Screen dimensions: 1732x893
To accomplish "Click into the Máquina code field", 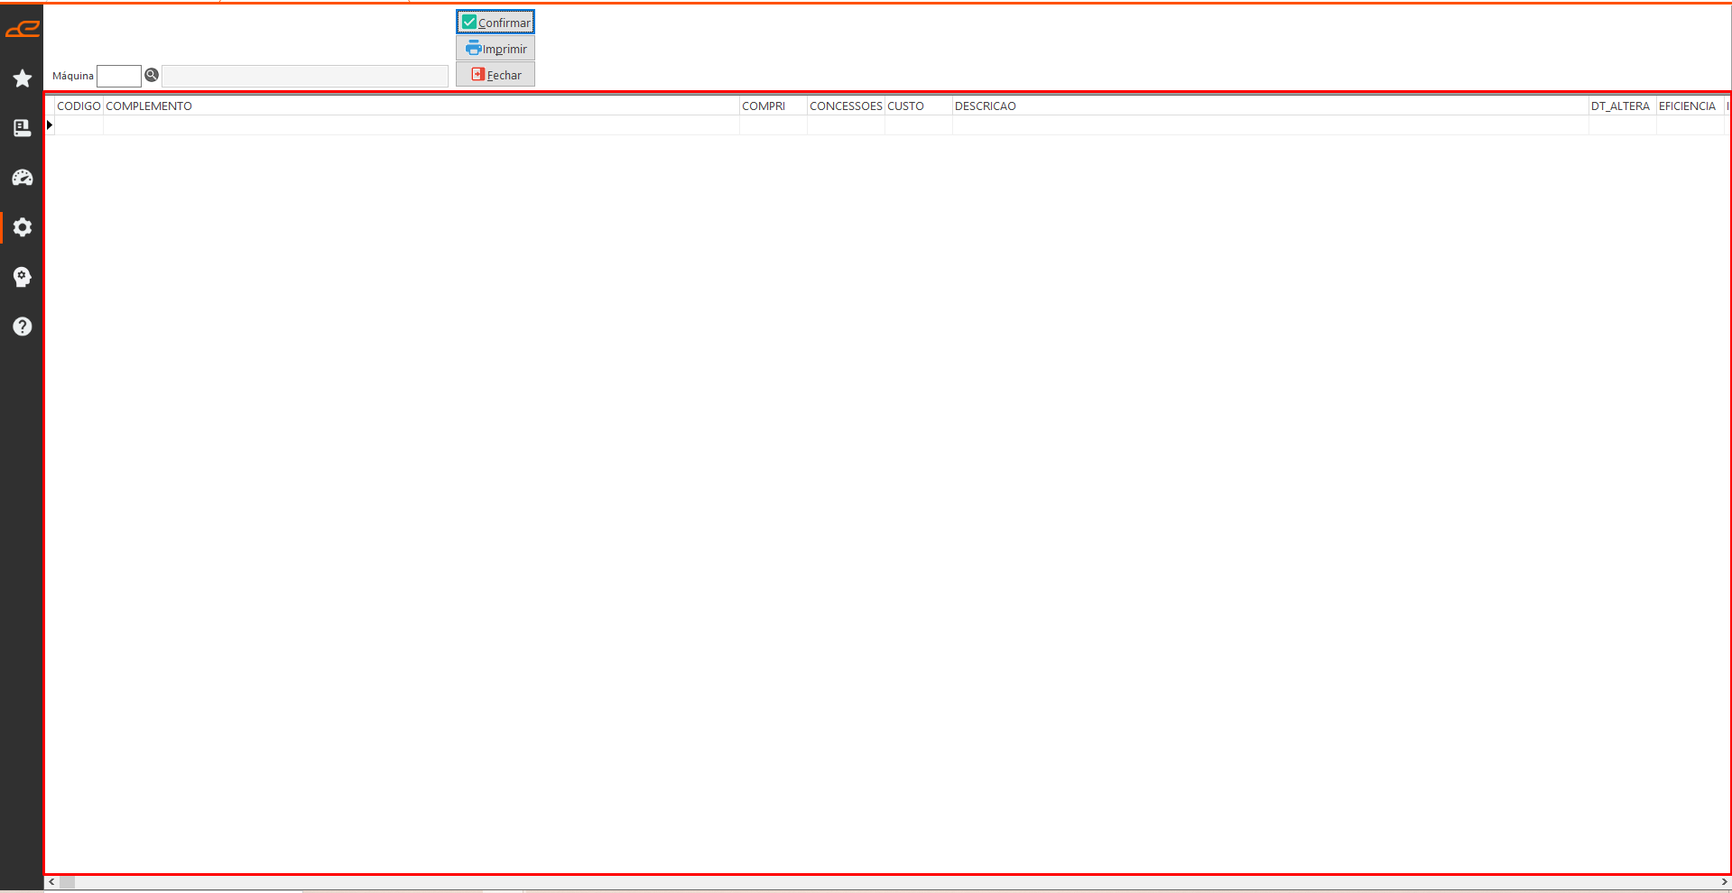I will click(x=119, y=76).
